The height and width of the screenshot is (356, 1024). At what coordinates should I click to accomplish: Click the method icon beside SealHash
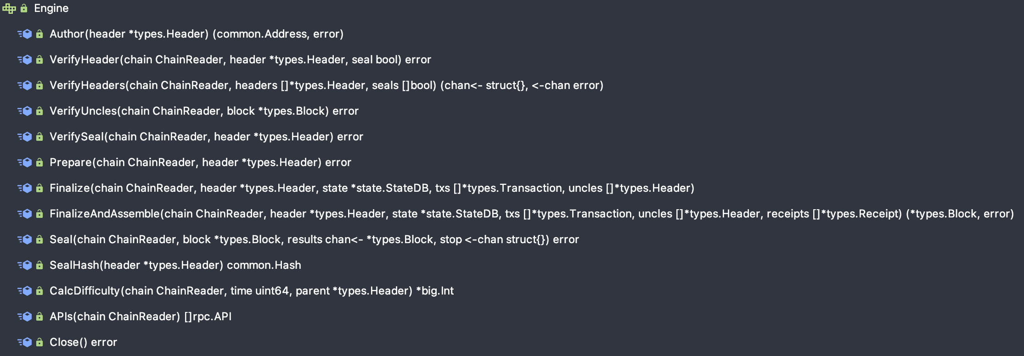pos(25,265)
